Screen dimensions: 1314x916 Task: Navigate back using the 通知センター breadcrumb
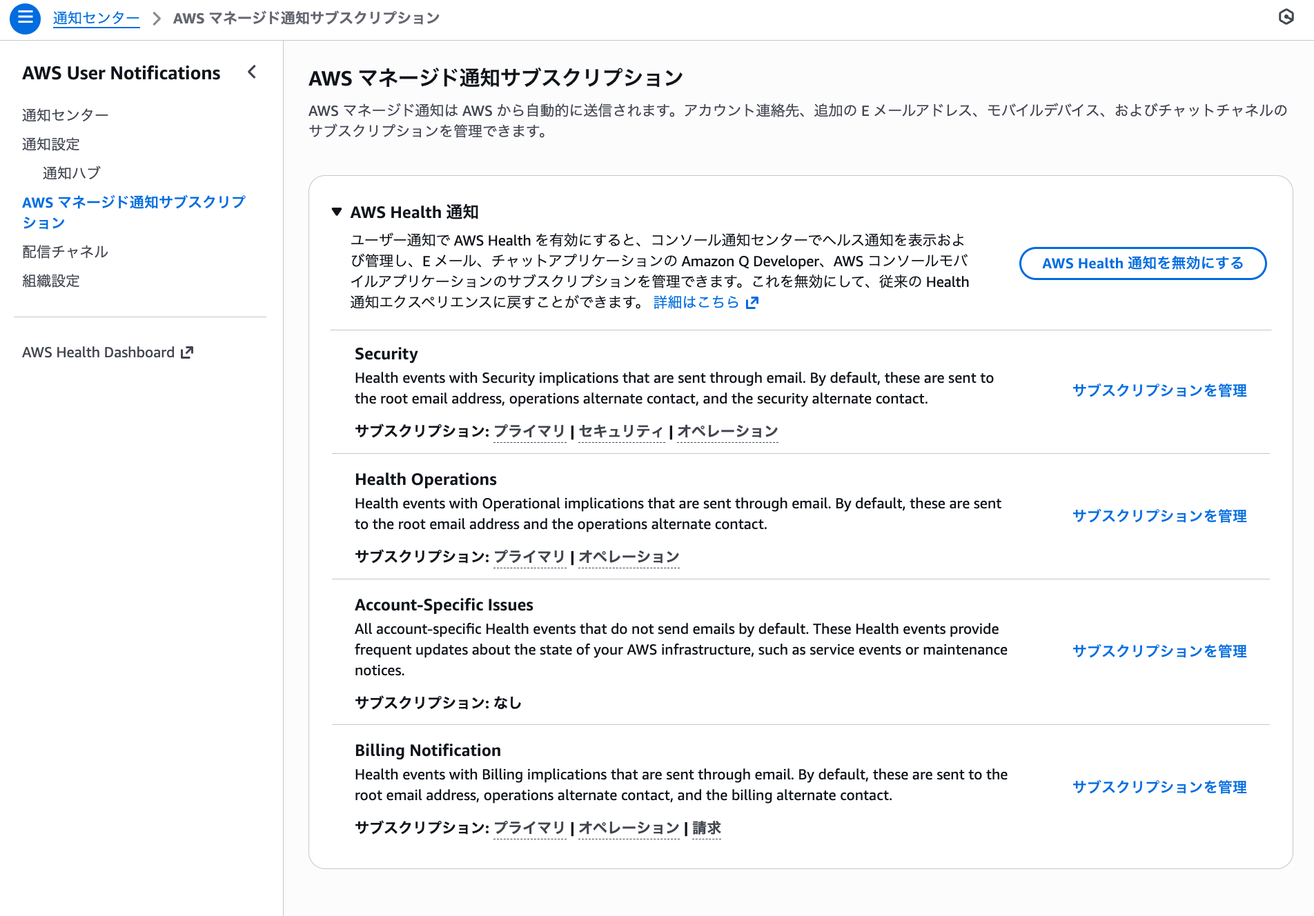(96, 18)
